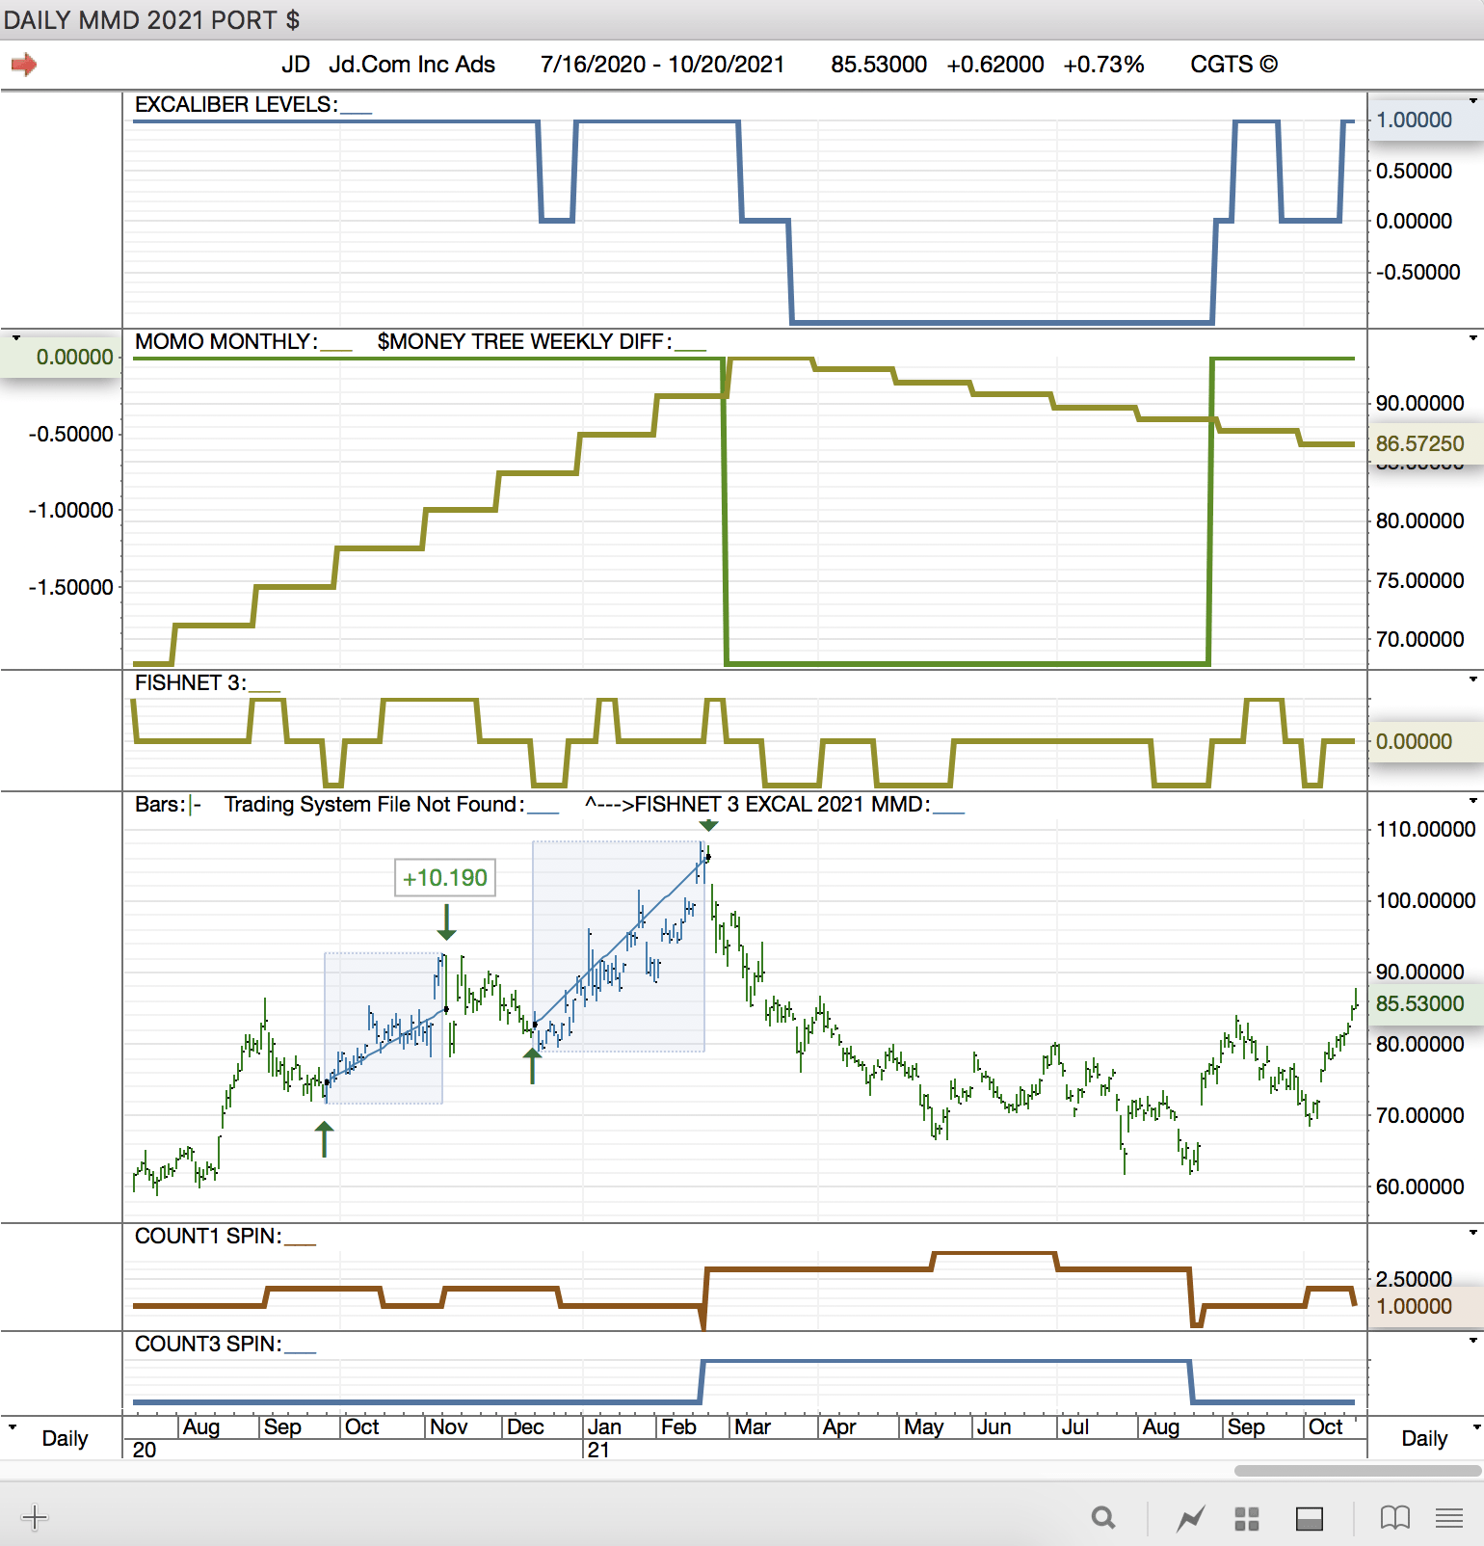Open the Momo Monthly left axis menu arrow
The width and height of the screenshot is (1484, 1546).
(15, 338)
